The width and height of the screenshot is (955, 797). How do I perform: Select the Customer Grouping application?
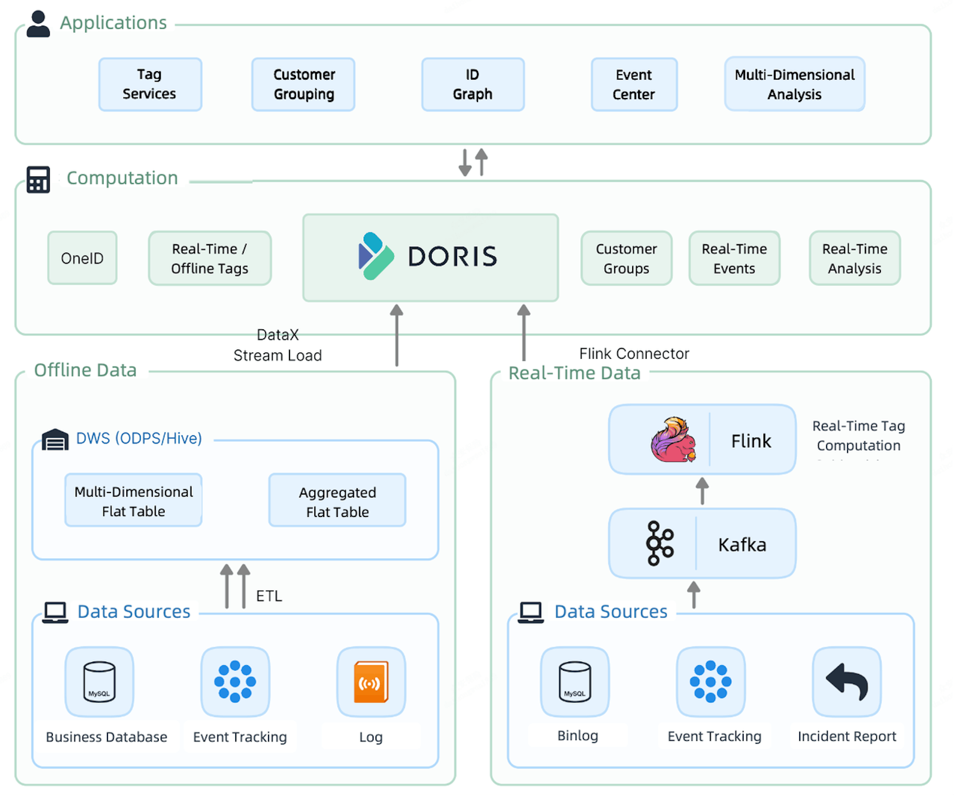coord(303,84)
